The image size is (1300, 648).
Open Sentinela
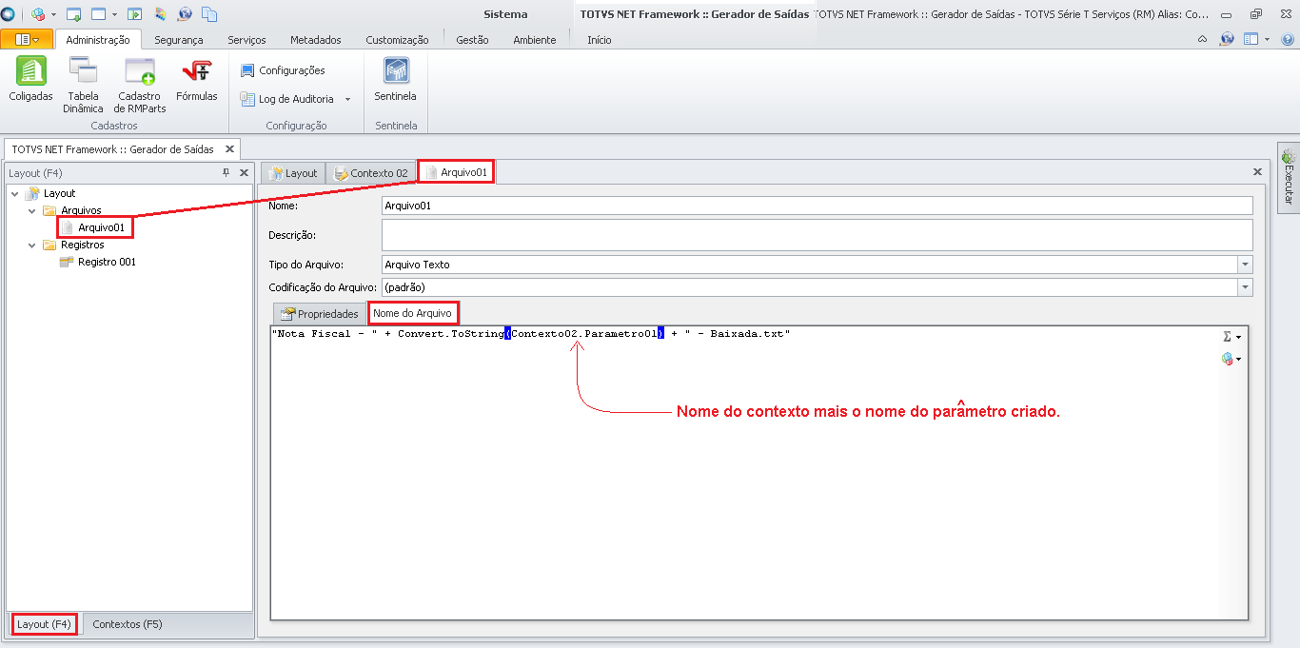pos(396,80)
